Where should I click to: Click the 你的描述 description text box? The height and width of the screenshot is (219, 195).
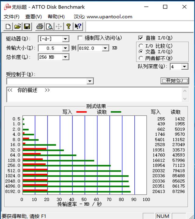coord(94,95)
